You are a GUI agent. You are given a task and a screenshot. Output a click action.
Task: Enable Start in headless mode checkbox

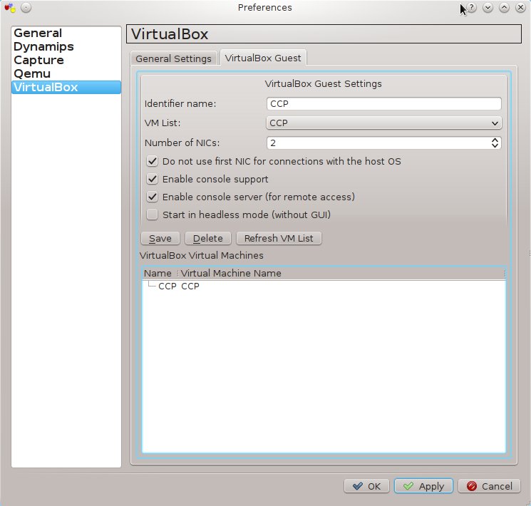point(153,215)
